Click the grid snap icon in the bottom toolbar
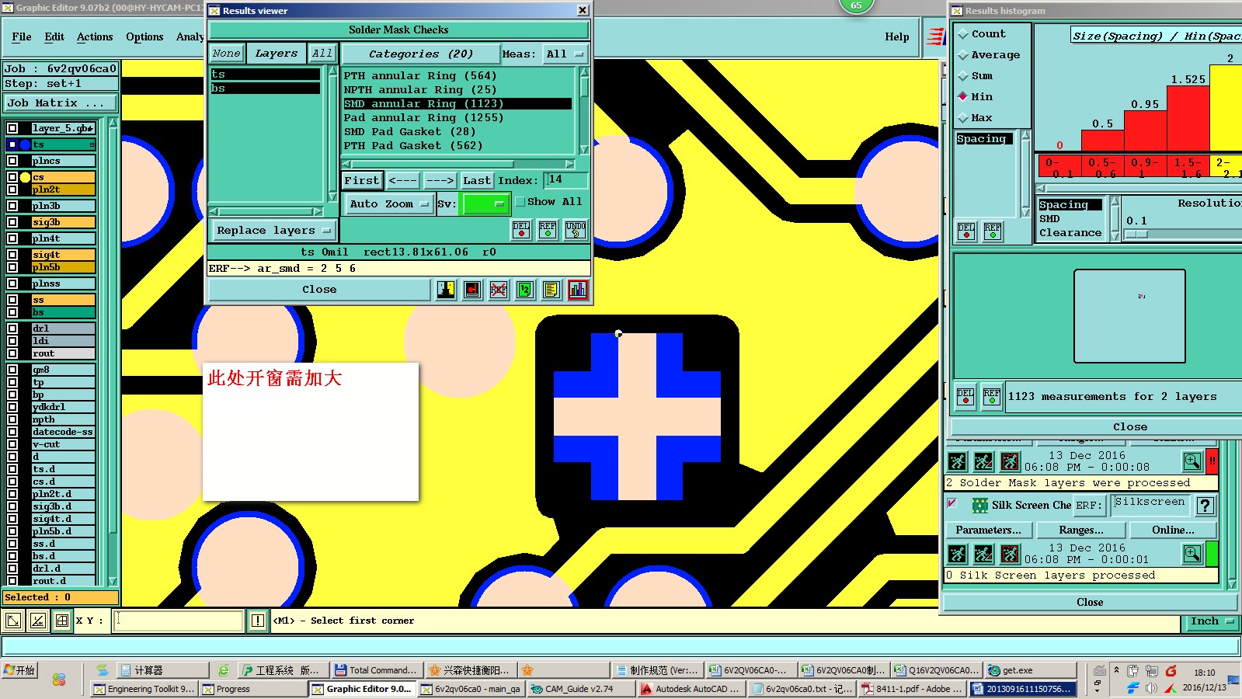This screenshot has width=1242, height=699. point(62,621)
